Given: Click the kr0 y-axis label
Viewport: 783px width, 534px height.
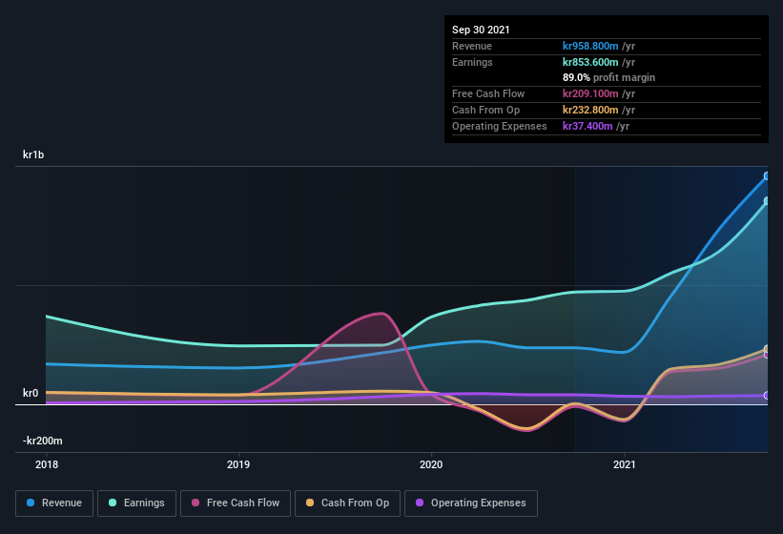Looking at the screenshot, I should [x=31, y=393].
